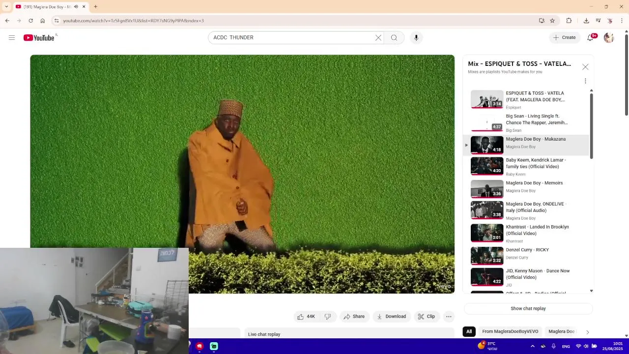The height and width of the screenshot is (354, 629).
Task: Reload the page in the browser
Action: point(30,21)
